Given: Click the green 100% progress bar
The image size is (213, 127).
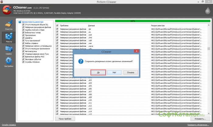Looking at the screenshot, I should 133,21.
